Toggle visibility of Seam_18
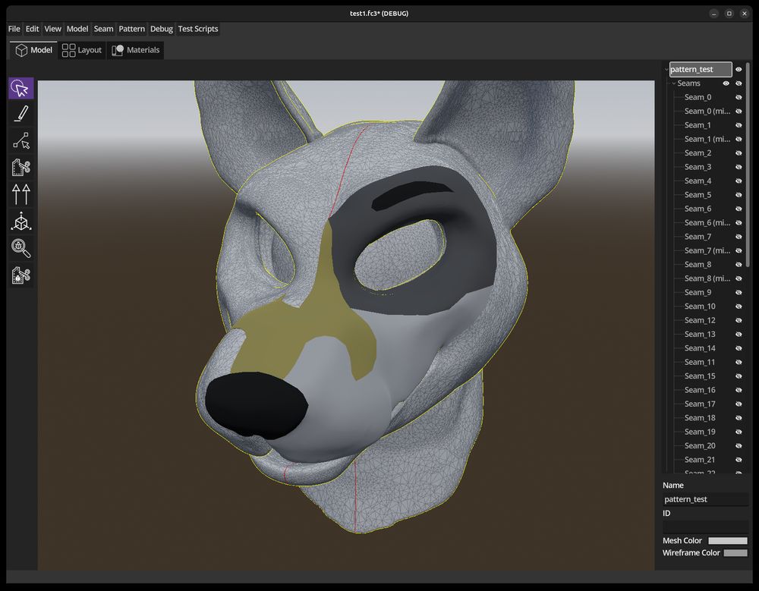 (739, 418)
